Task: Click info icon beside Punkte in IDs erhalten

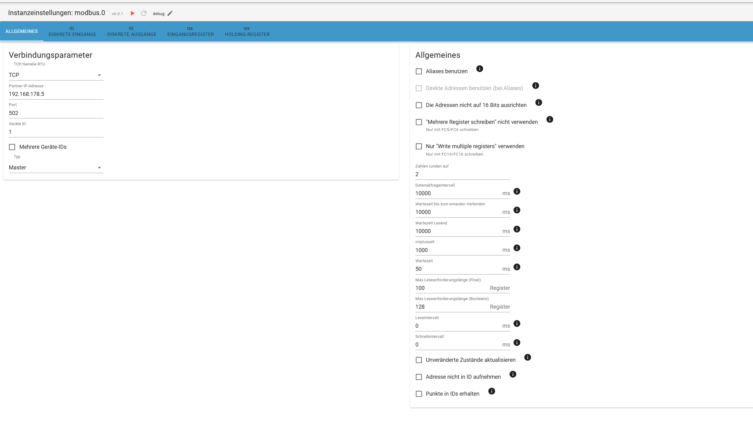Action: point(492,391)
